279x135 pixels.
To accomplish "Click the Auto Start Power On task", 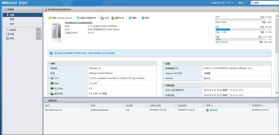I will 53,110.
